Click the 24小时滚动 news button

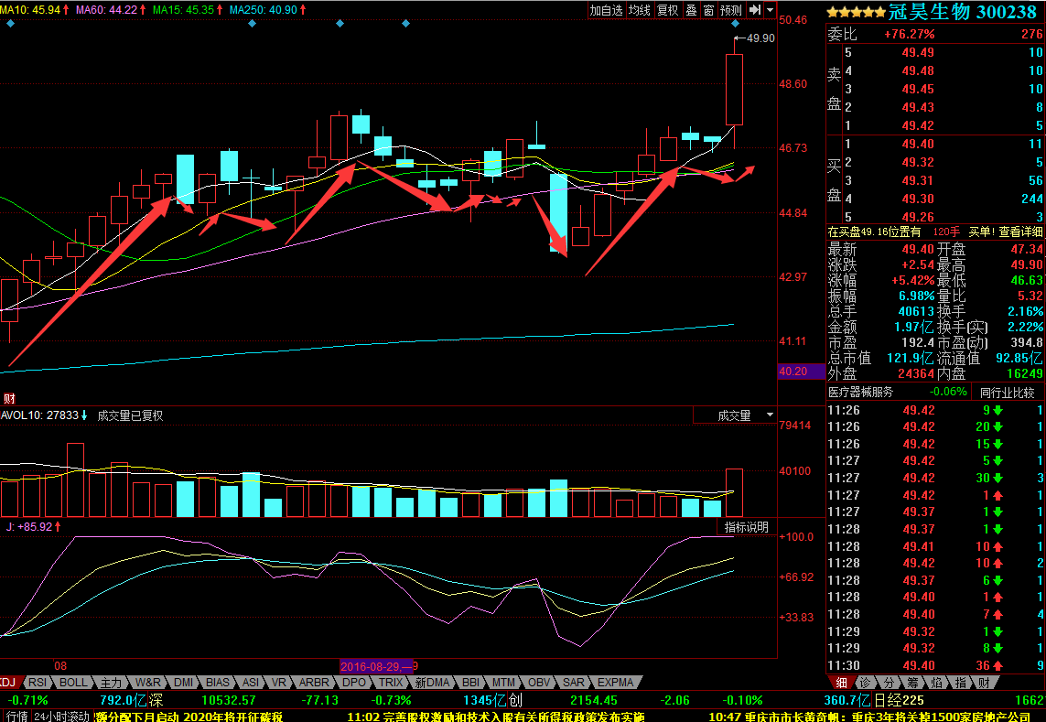click(61, 716)
